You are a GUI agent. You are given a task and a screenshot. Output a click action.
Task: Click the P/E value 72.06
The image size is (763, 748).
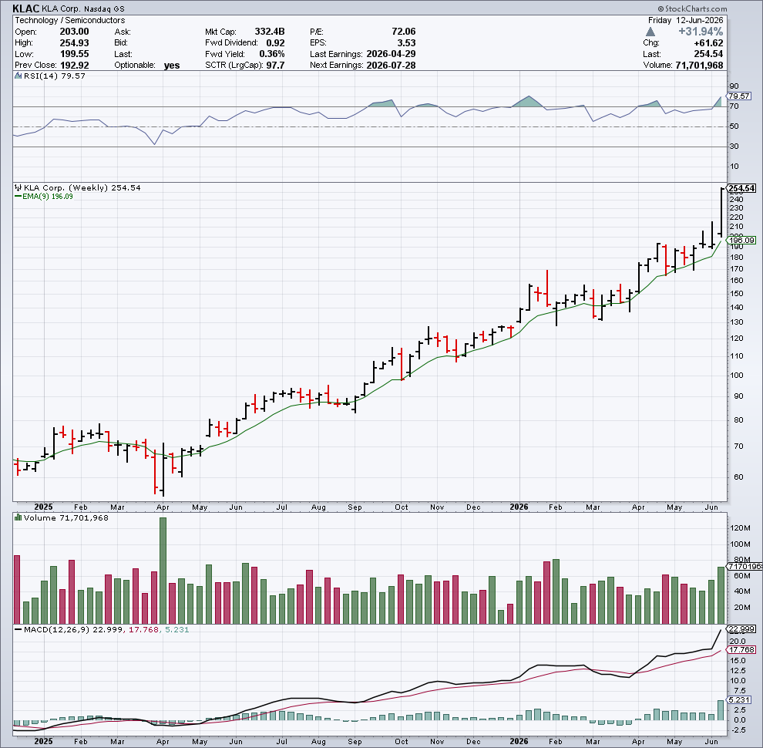coord(403,32)
